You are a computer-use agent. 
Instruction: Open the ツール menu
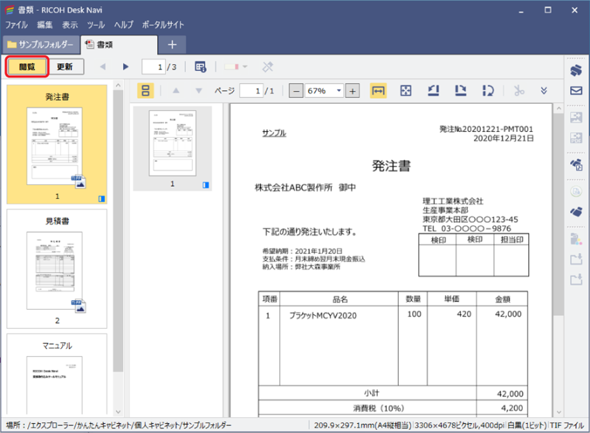(96, 25)
